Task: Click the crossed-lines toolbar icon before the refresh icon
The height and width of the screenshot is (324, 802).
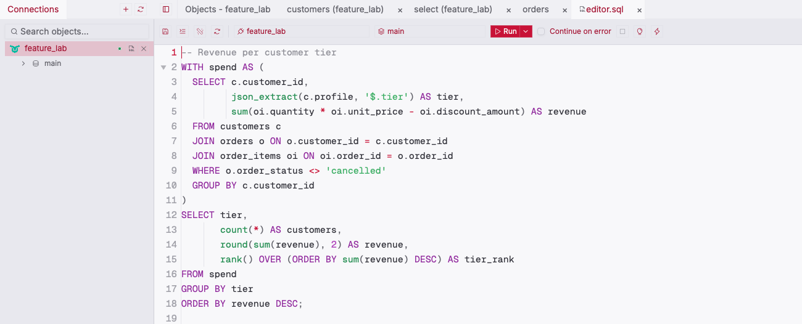Action: tap(199, 31)
